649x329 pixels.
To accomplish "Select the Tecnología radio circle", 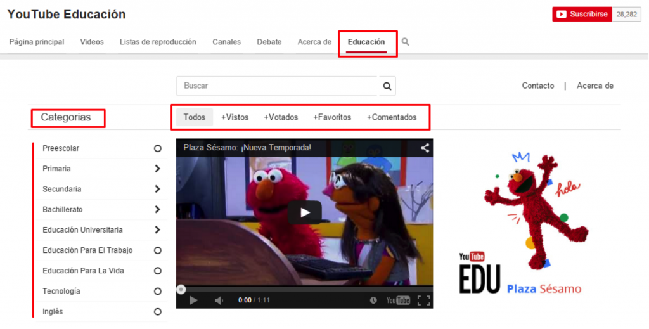I will pos(158,292).
